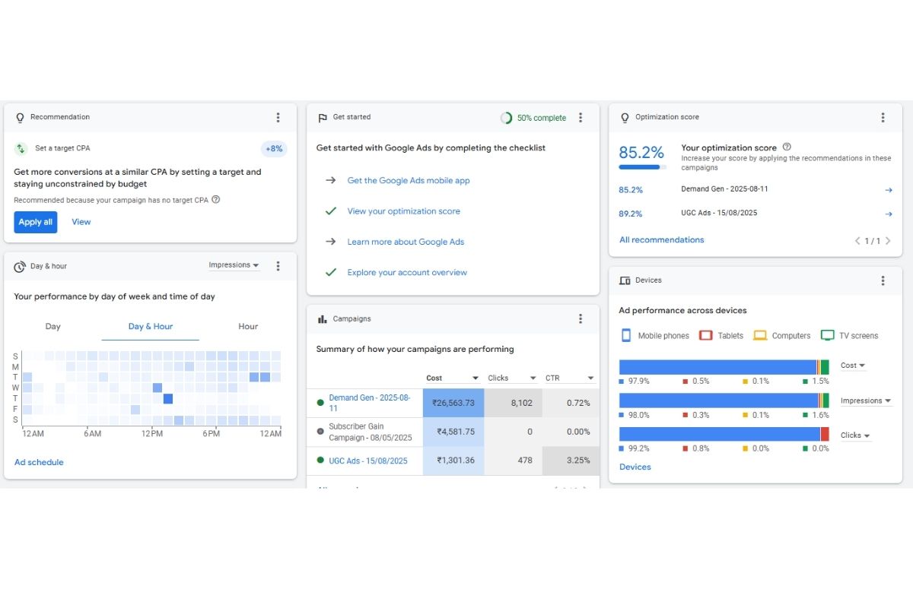
Task: Click the Apply all button
Action: (x=36, y=222)
